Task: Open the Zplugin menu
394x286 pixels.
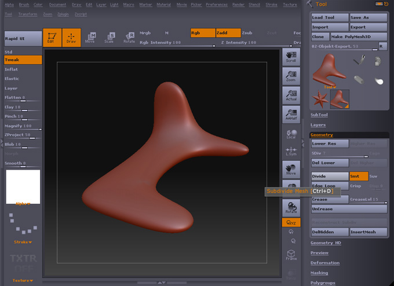Action: [63, 14]
